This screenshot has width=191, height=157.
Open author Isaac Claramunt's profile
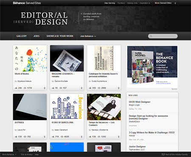coord(61,130)
